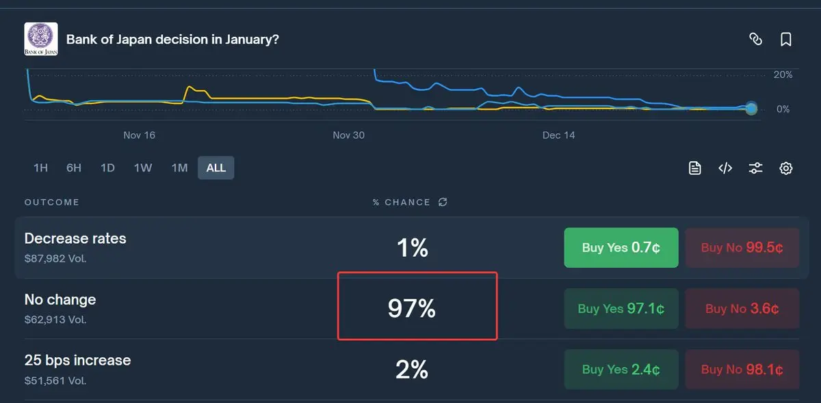Viewport: 821px width, 403px height.
Task: Open the document rules icon
Action: (695, 168)
